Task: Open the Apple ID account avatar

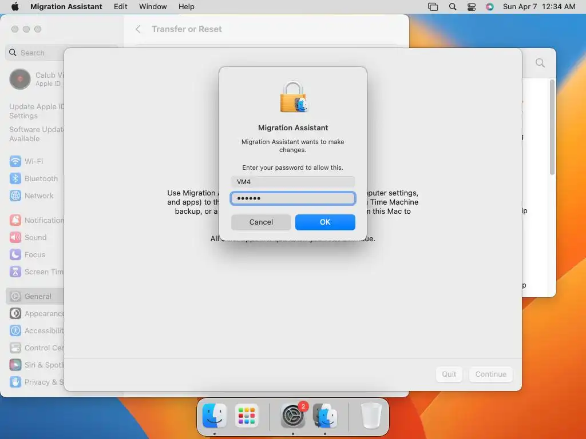Action: tap(20, 79)
